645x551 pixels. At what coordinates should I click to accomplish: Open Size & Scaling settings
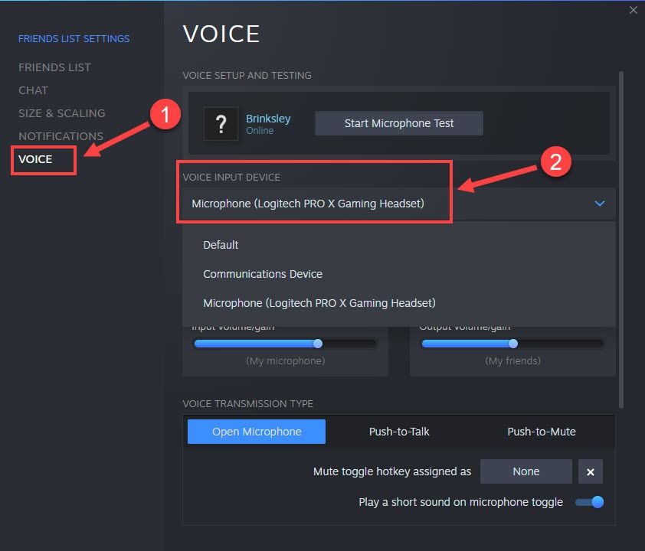pyautogui.click(x=61, y=113)
